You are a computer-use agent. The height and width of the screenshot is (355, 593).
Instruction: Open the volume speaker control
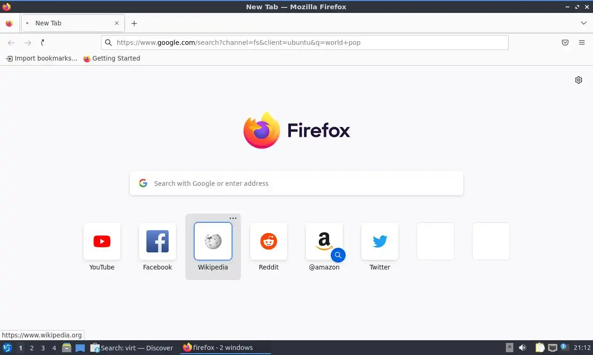(523, 348)
